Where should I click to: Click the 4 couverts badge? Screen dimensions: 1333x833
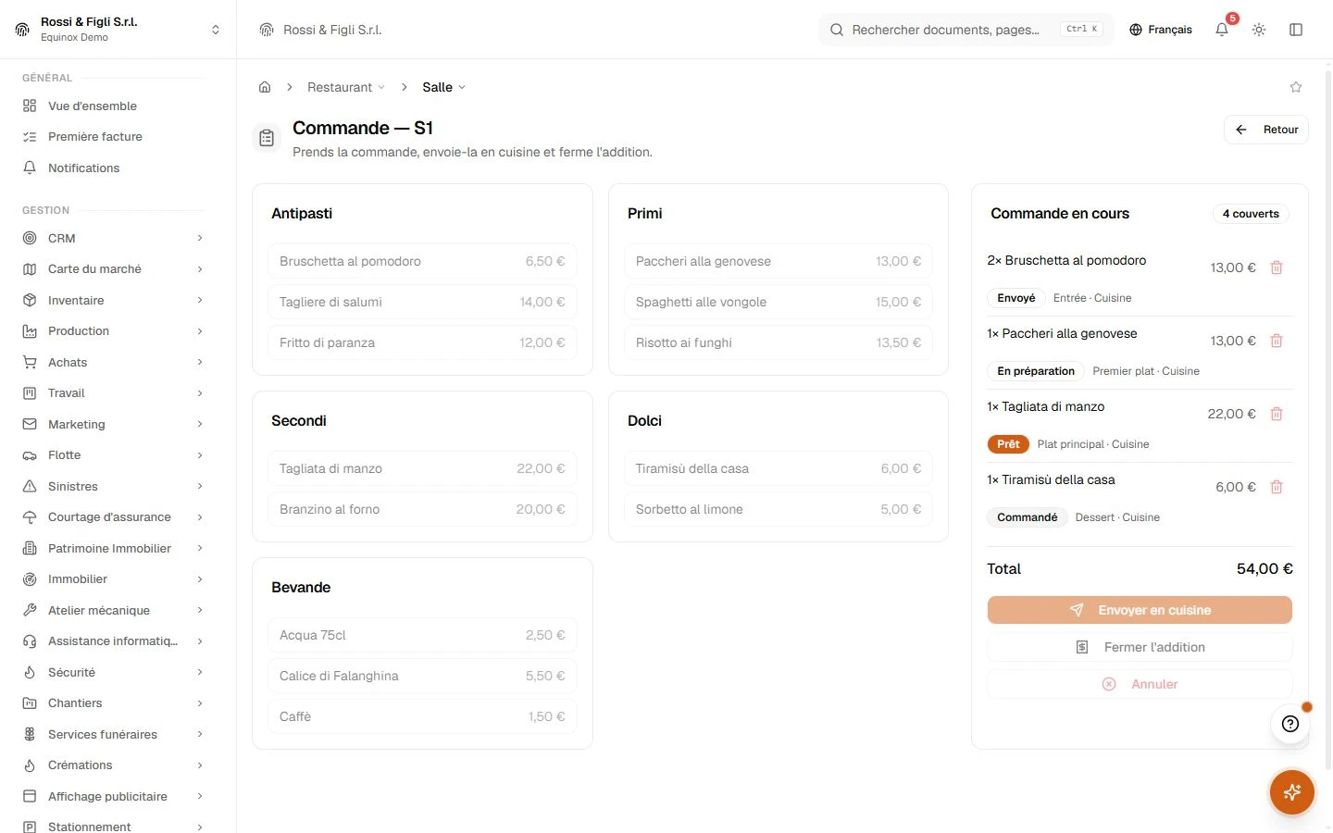(x=1251, y=214)
